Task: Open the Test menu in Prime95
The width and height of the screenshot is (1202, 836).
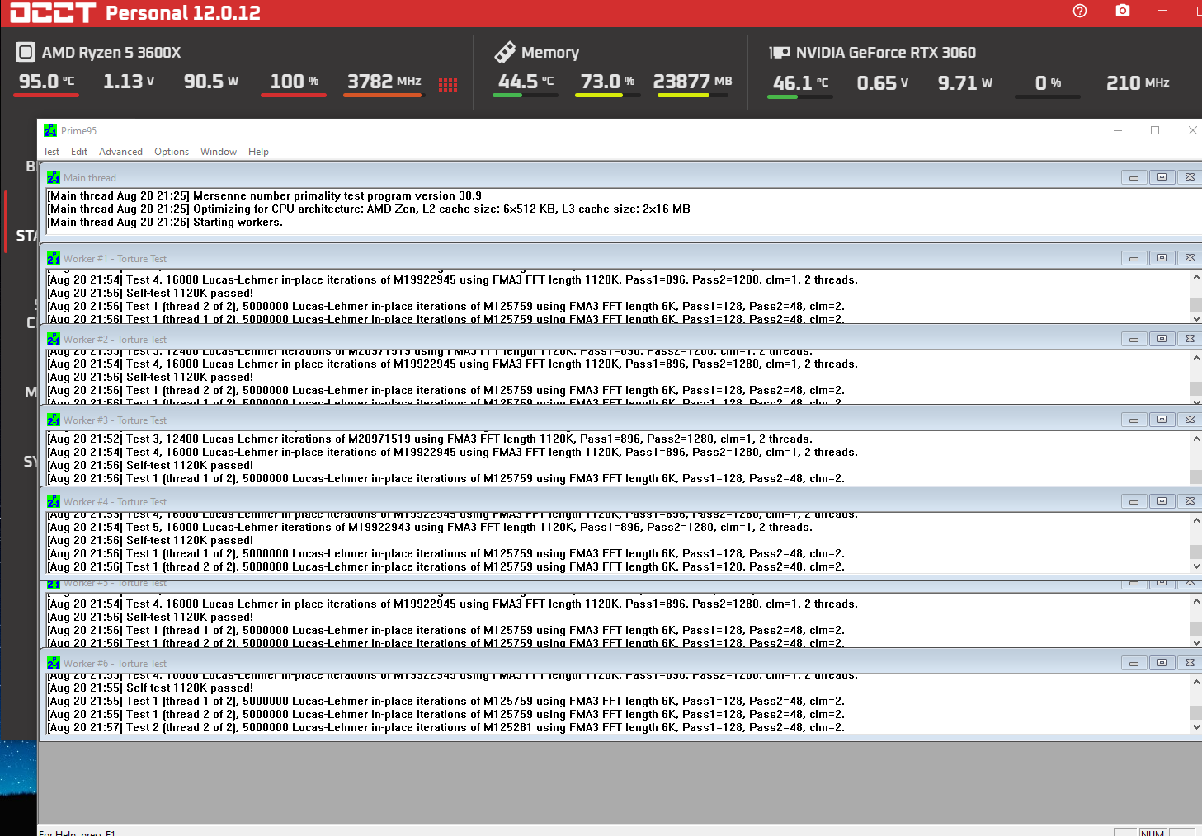Action: [51, 152]
